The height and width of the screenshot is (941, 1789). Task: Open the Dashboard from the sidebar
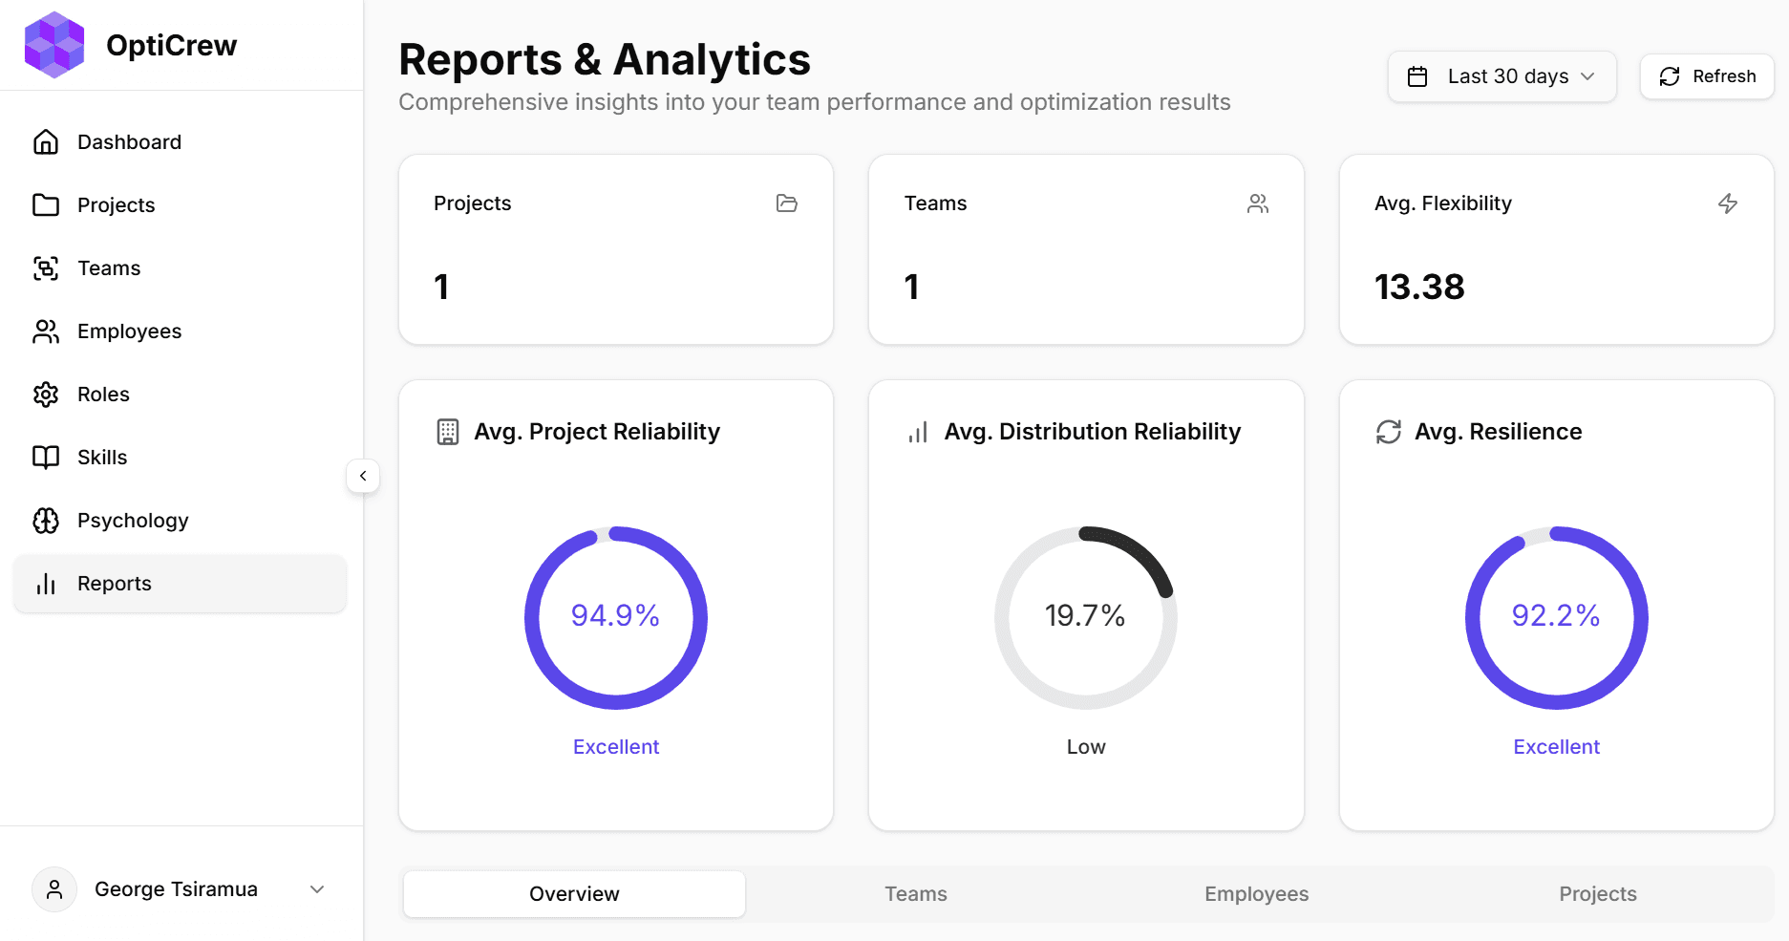click(x=129, y=141)
